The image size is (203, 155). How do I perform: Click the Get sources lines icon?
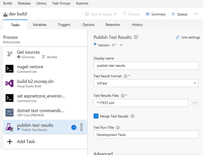point(10,54)
